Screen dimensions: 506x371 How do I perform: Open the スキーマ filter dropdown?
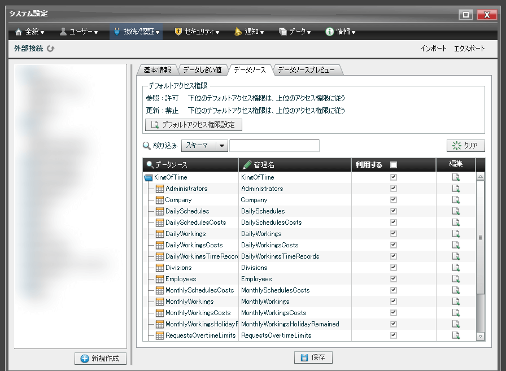click(x=204, y=146)
